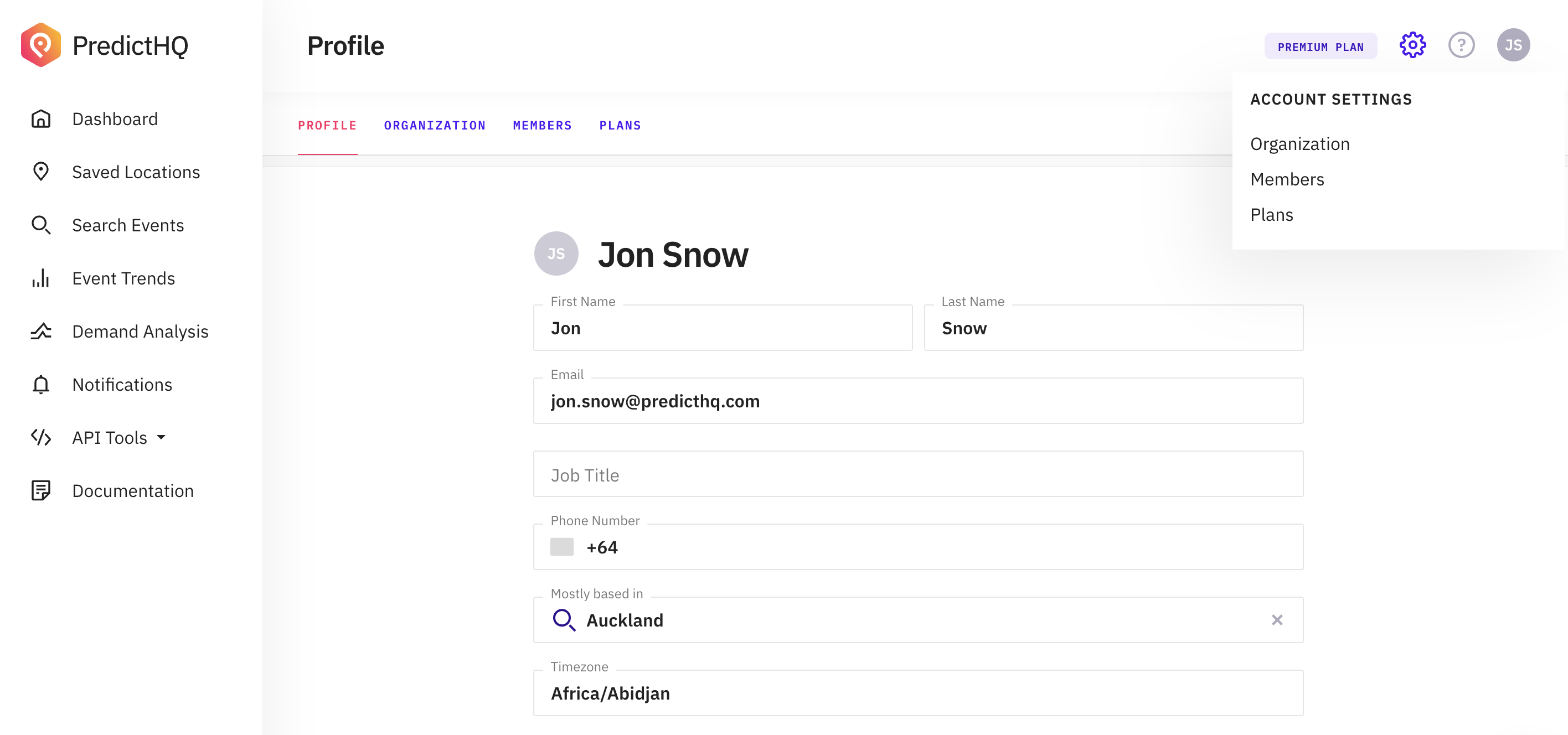Click the Saved Locations pin icon

click(x=41, y=172)
